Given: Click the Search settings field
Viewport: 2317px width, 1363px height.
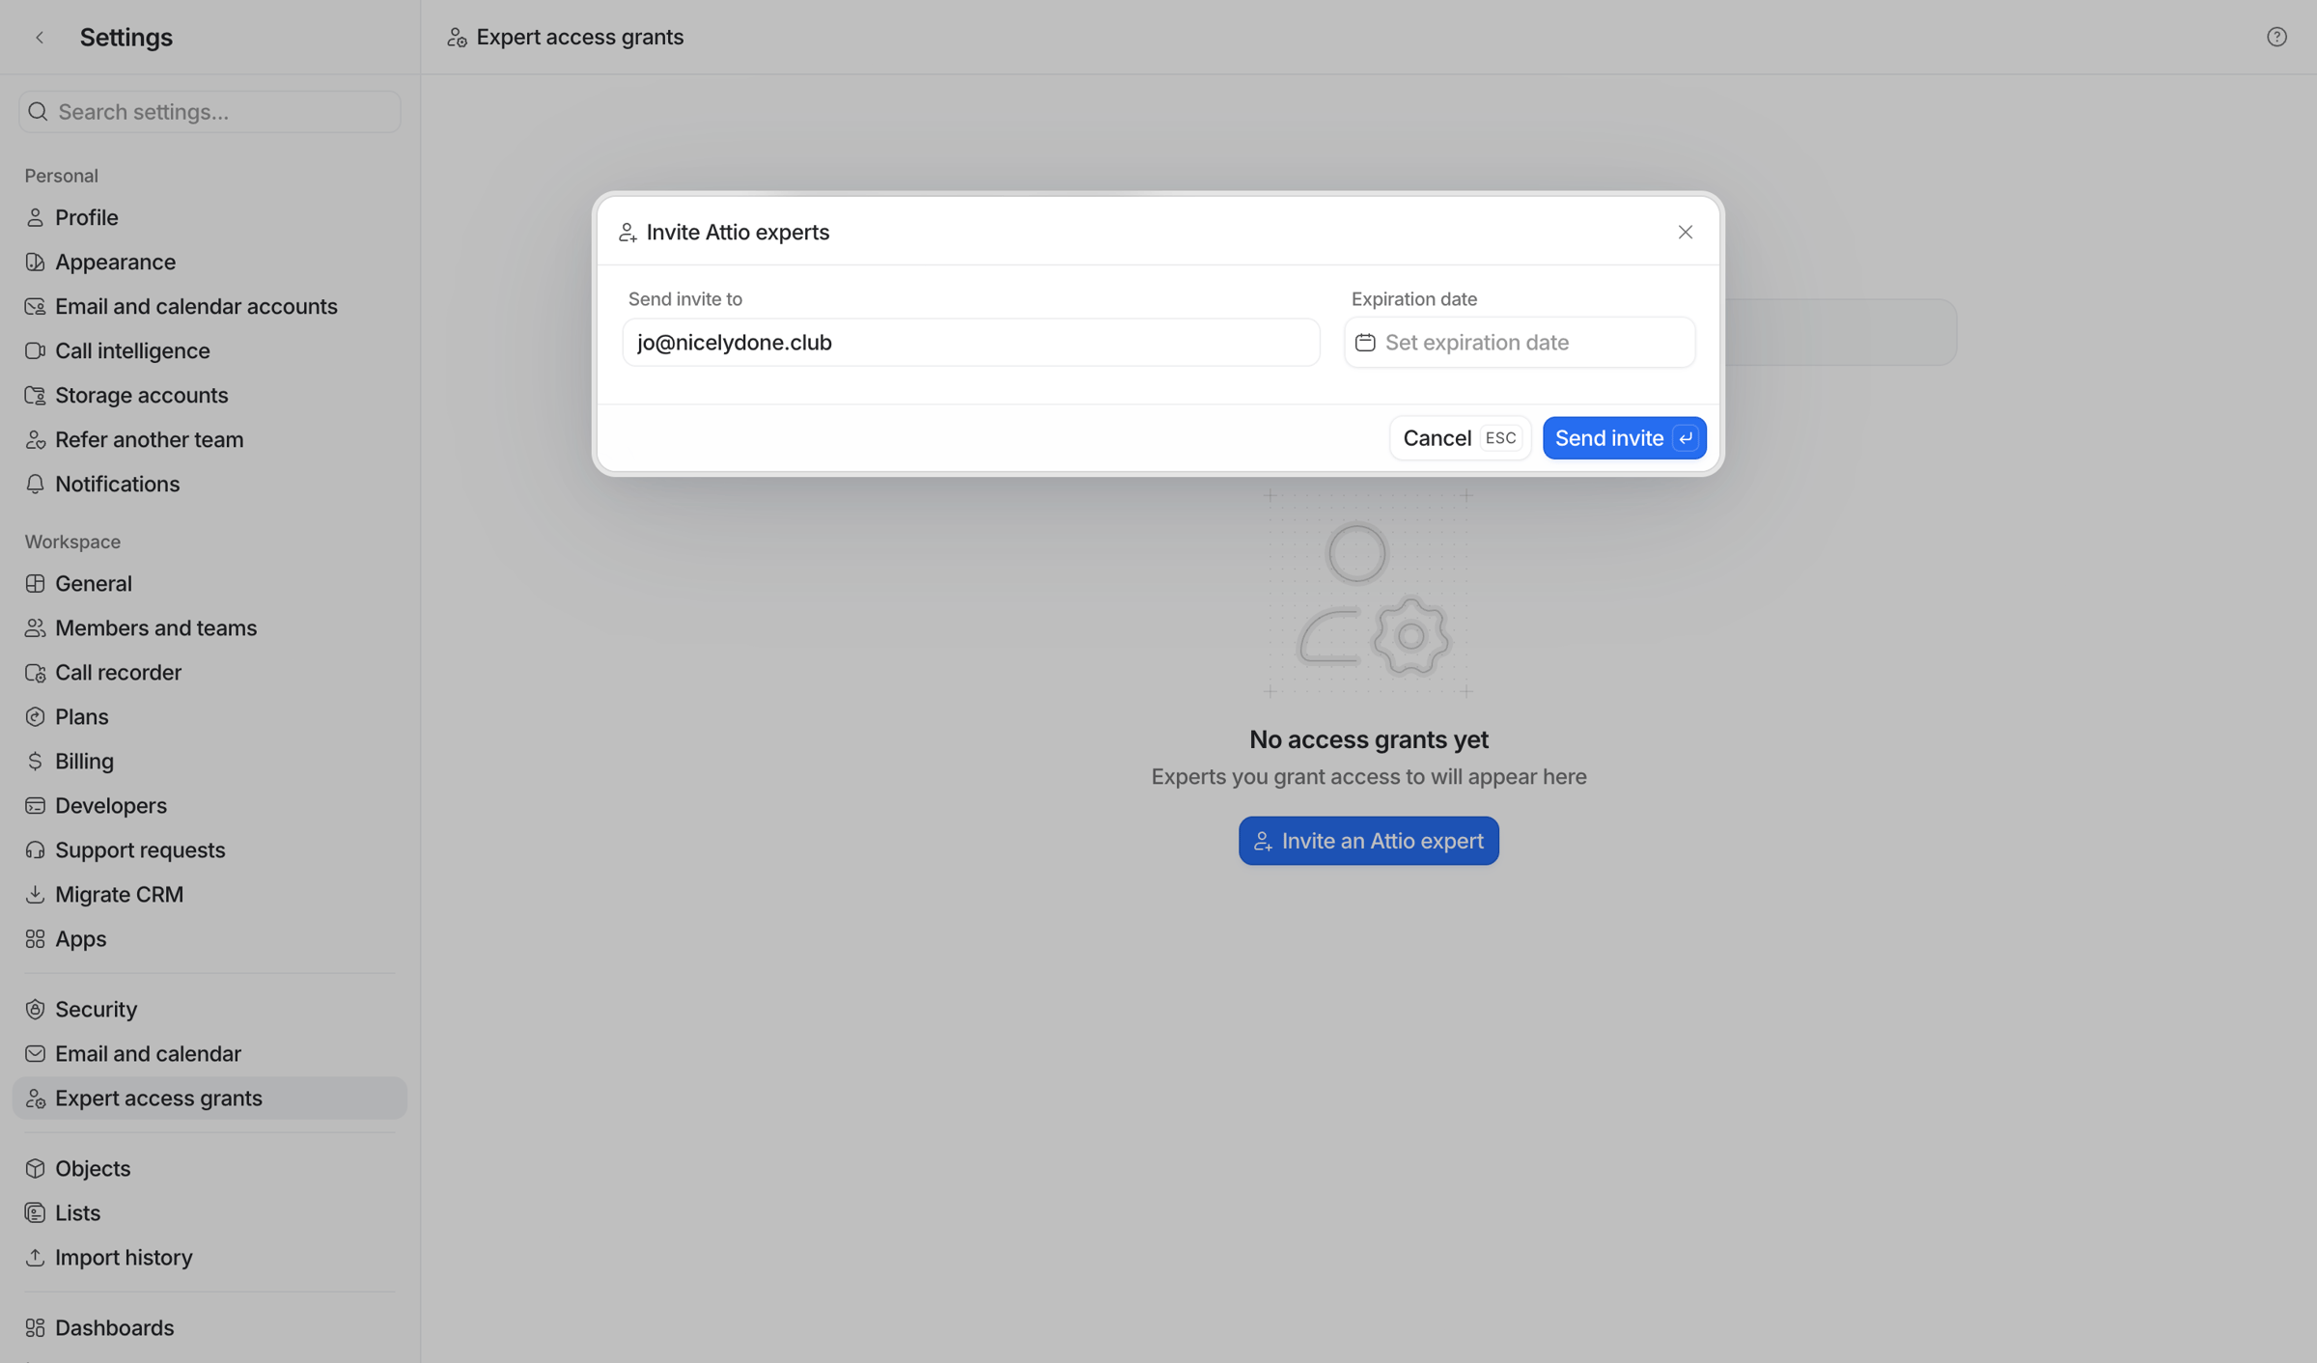Looking at the screenshot, I should 209,112.
